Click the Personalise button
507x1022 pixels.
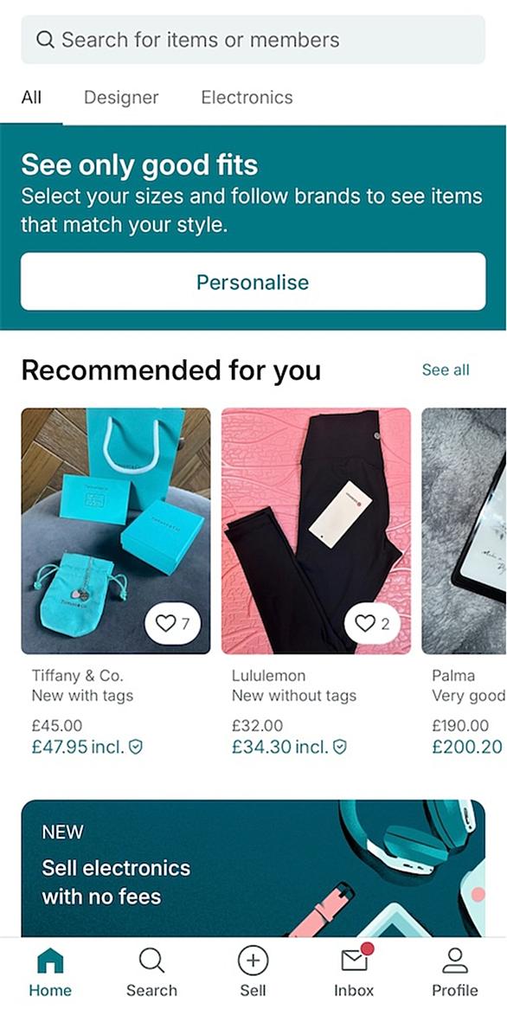253,281
